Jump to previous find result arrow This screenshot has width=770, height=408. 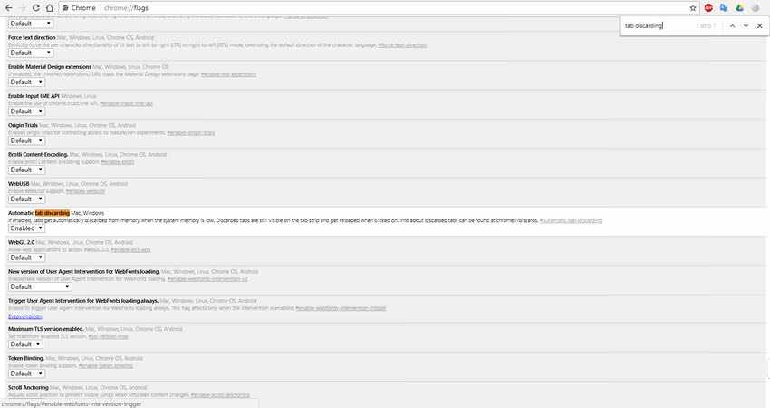pyautogui.click(x=732, y=25)
